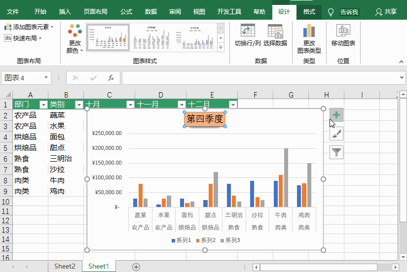Click the Select All corner triangle
The height and width of the screenshot is (272, 407).
(8, 95)
